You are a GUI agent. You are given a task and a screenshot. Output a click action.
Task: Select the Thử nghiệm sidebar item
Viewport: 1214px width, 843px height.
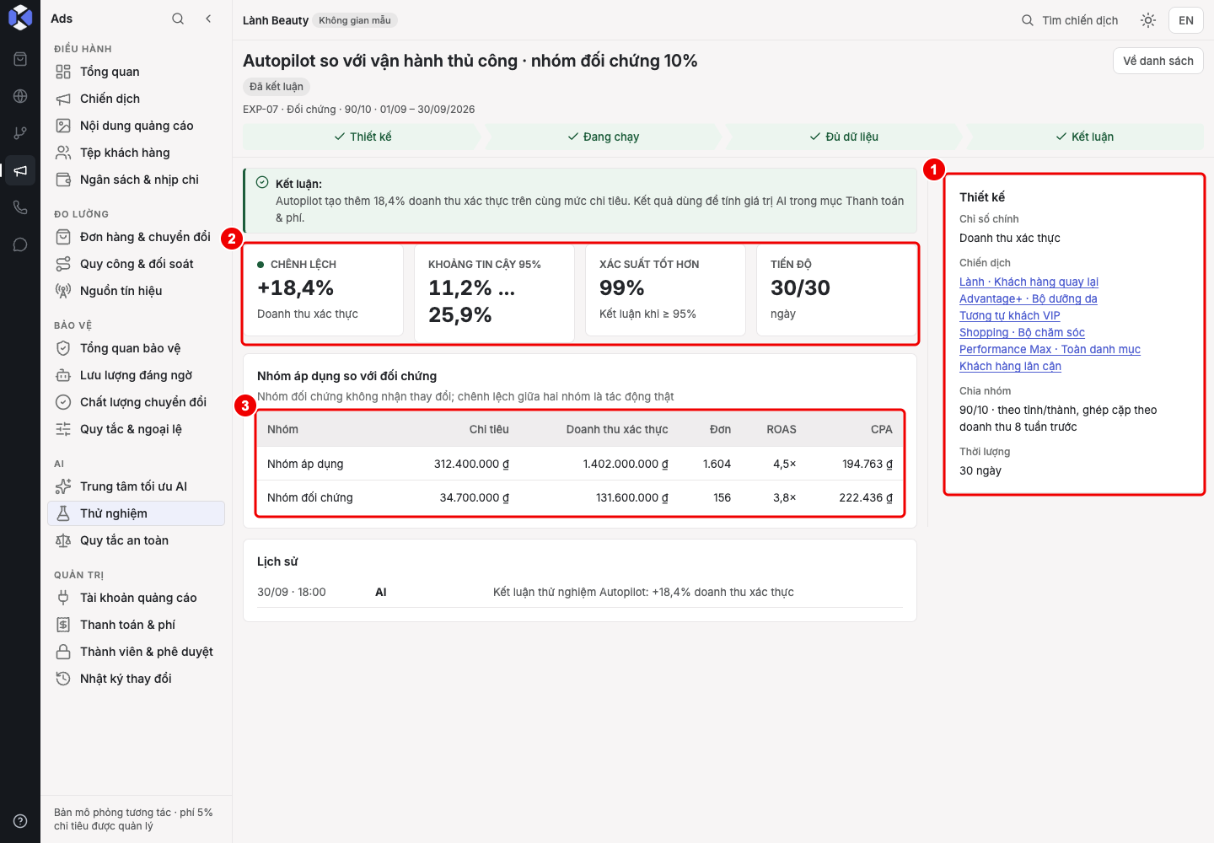(x=136, y=513)
